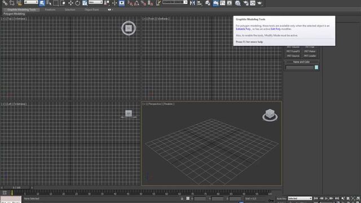The image size is (361, 203).
Task: Click the X coordinate input field
Action: click(x=200, y=198)
